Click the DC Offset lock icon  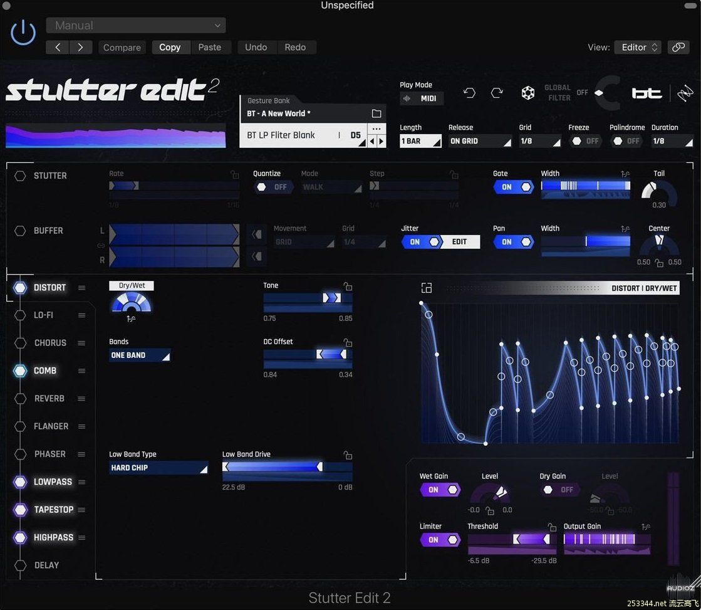pos(348,342)
